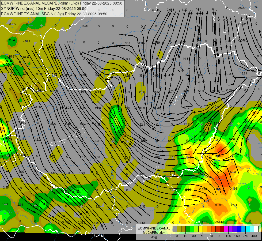
Task: Click the map value 2.68
Action: tap(20, 205)
